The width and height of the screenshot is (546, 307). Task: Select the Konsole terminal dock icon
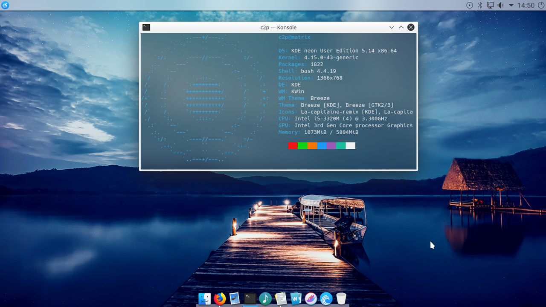click(250, 298)
